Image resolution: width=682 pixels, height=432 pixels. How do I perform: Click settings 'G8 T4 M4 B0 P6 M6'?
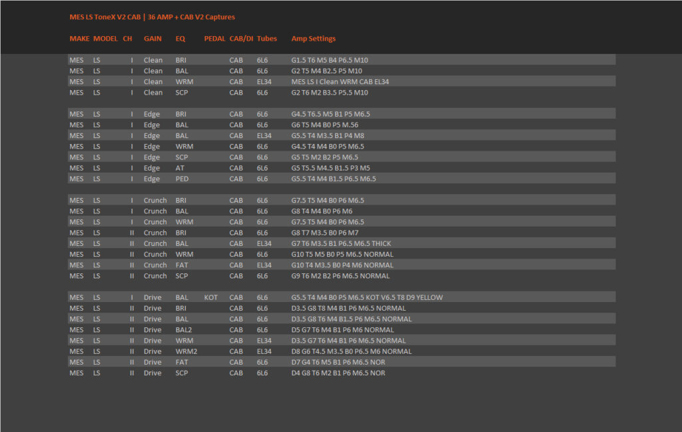tap(322, 211)
